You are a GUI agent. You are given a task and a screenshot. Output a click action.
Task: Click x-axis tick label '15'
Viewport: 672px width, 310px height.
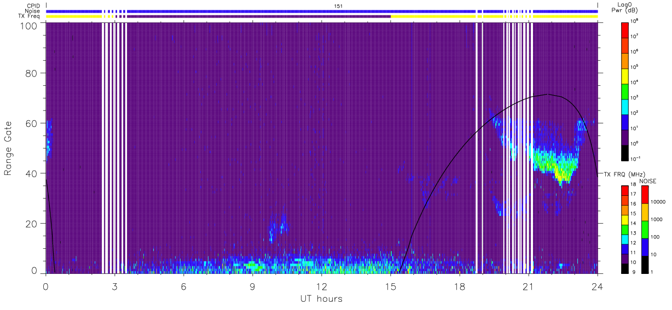390,286
